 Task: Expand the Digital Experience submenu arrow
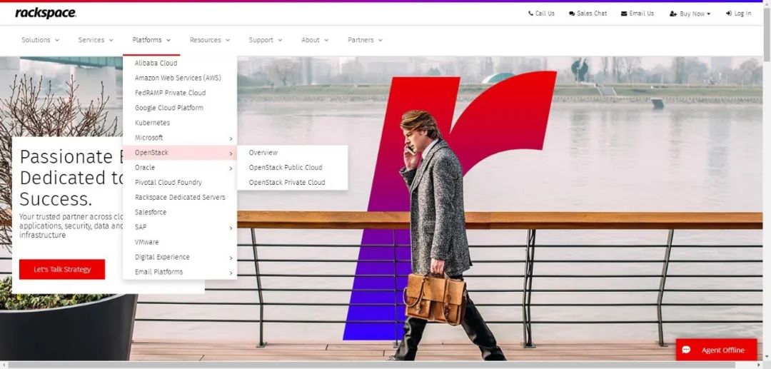click(x=231, y=258)
